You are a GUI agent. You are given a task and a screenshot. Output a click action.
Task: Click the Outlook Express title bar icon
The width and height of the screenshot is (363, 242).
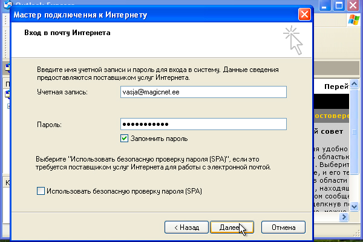coord(8,4)
